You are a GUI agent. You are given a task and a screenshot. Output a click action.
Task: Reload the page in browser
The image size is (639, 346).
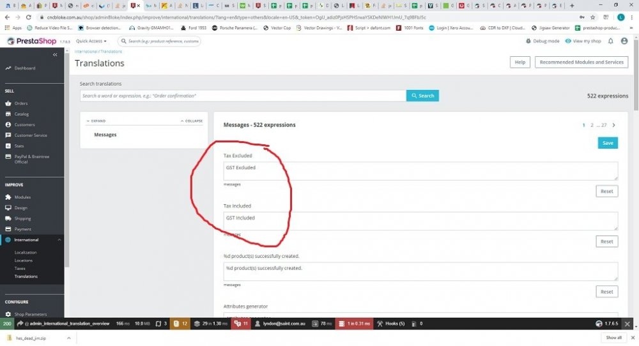click(x=28, y=17)
